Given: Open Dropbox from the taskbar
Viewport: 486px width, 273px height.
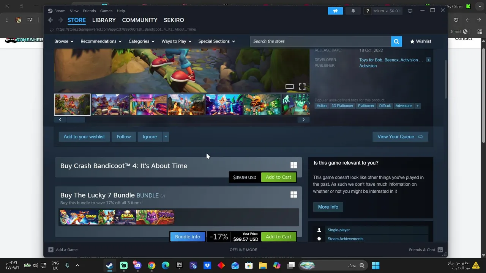Looking at the screenshot, I should click(x=207, y=265).
